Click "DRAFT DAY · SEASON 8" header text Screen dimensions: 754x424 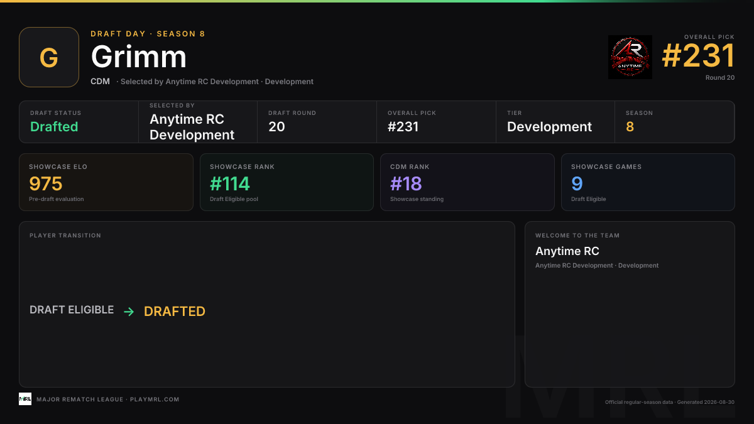coord(148,34)
